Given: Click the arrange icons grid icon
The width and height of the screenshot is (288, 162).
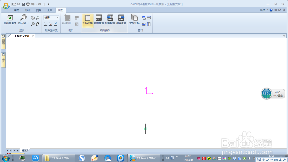Looking at the screenshot, I should click(144, 24).
